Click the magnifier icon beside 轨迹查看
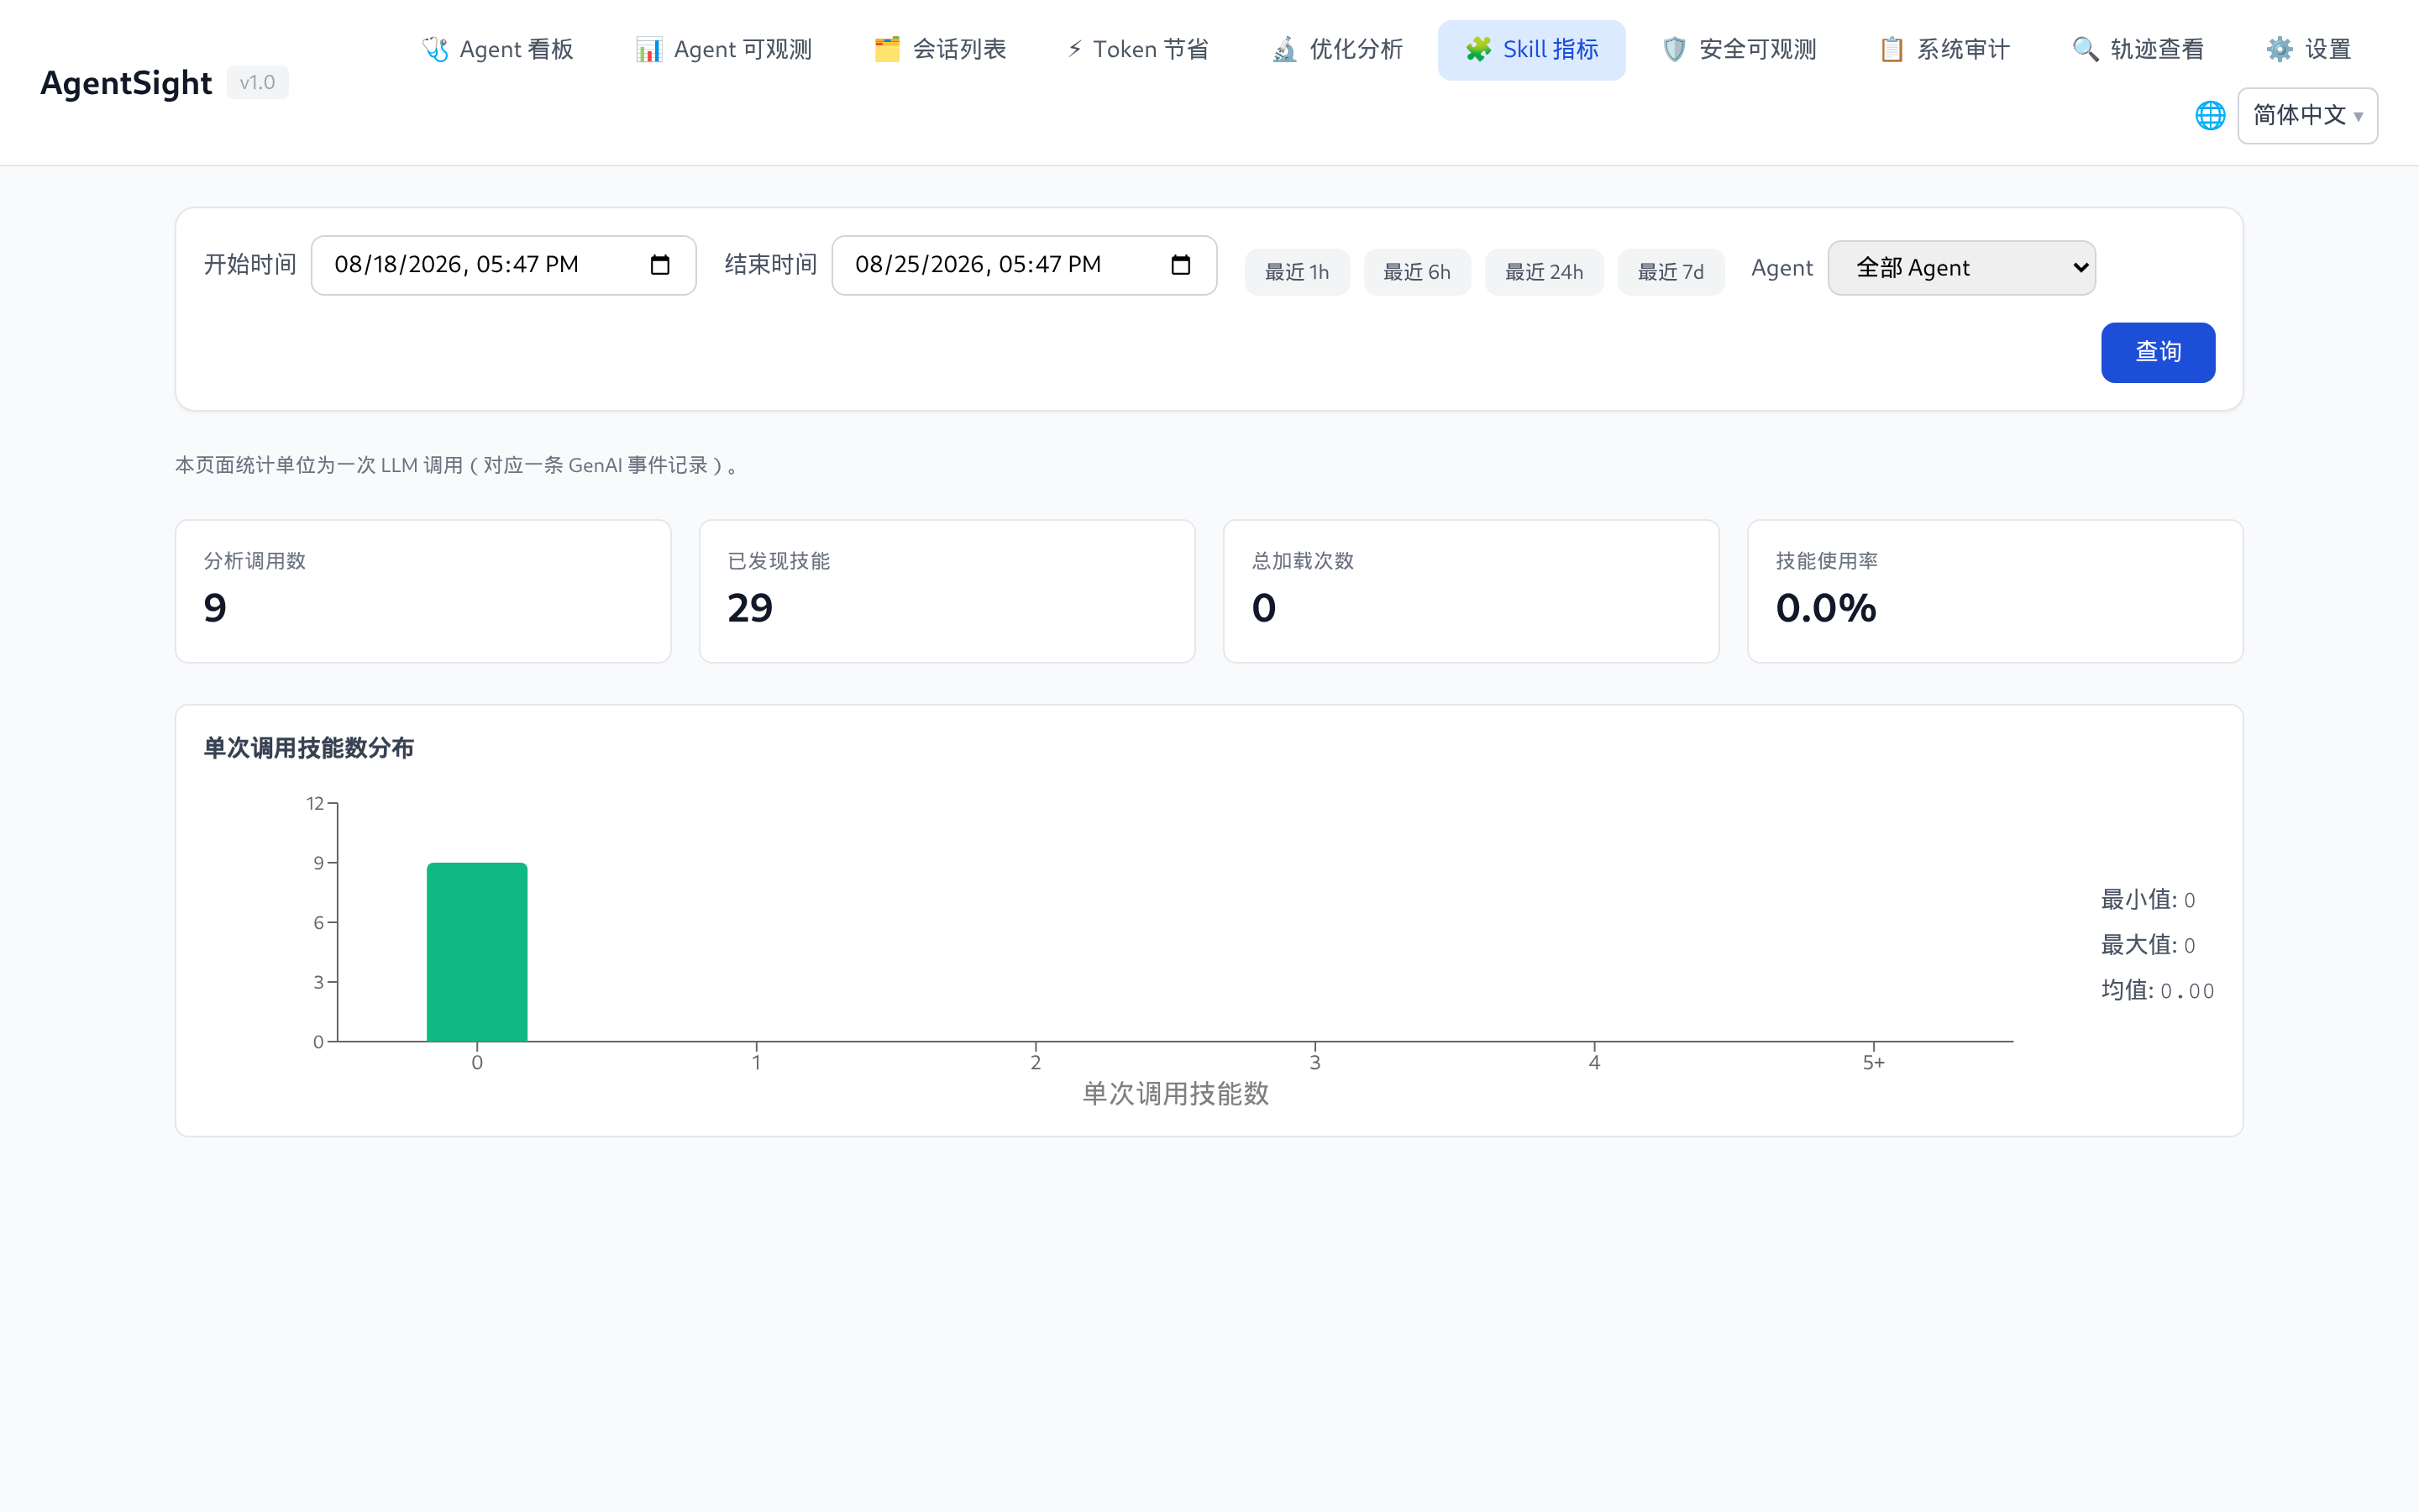Viewport: 2419px width, 1512px height. pyautogui.click(x=2086, y=49)
